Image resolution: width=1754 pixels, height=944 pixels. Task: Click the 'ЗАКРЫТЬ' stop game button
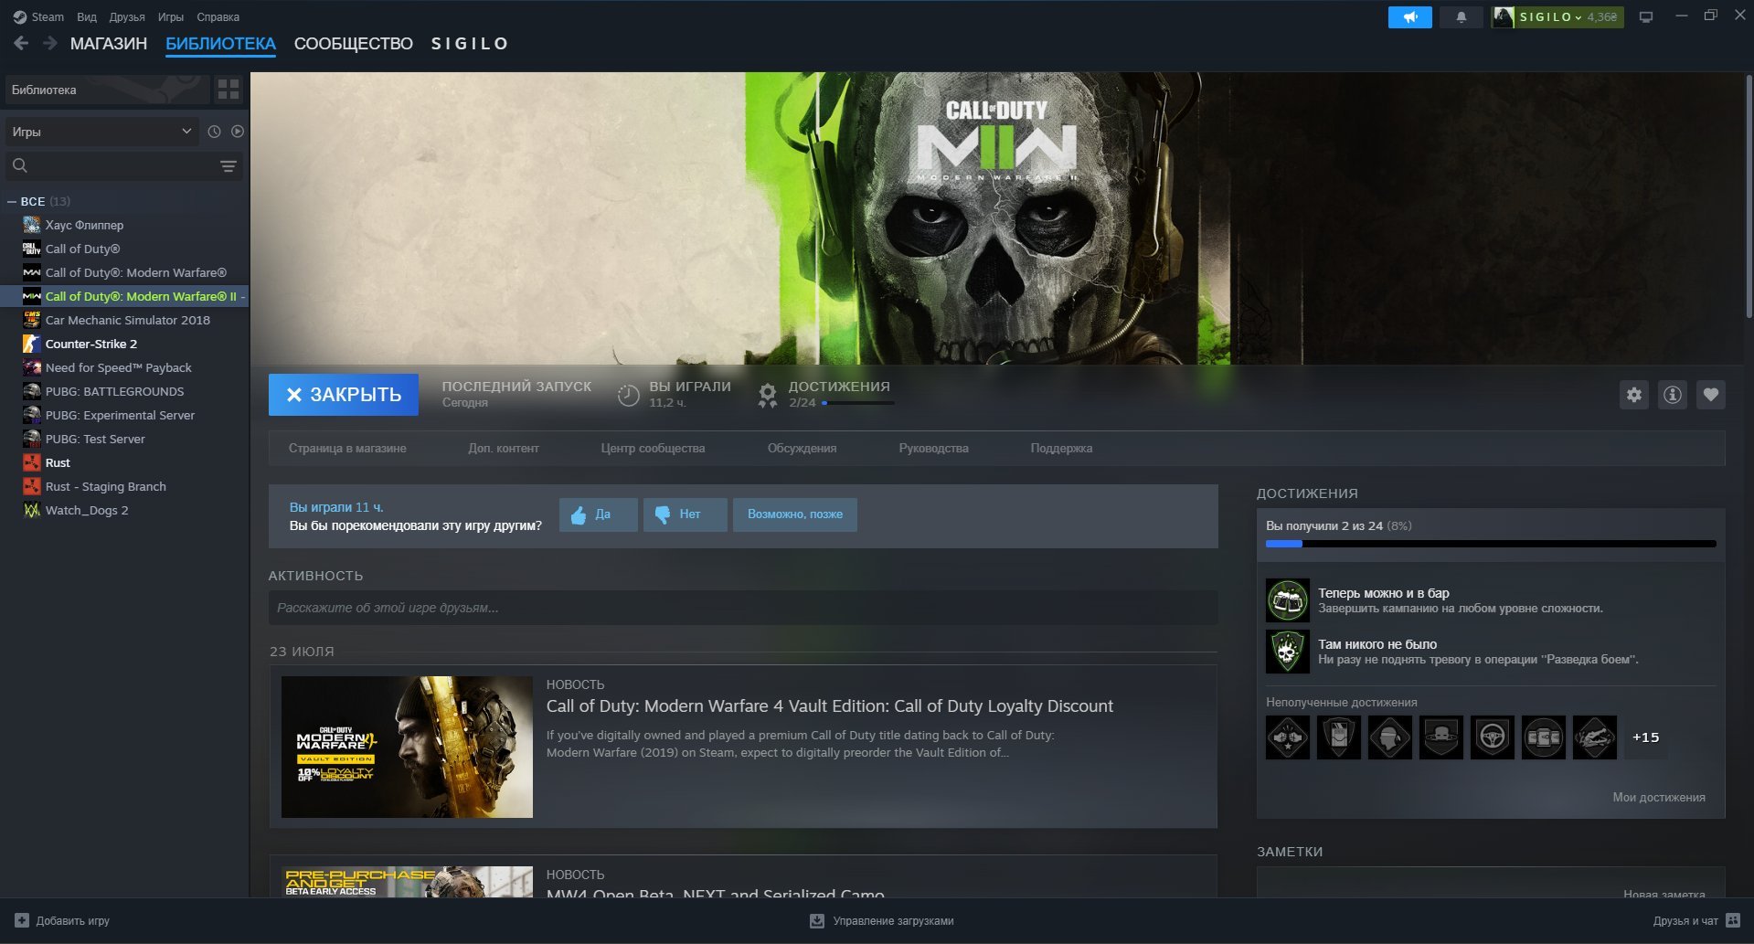click(x=344, y=395)
